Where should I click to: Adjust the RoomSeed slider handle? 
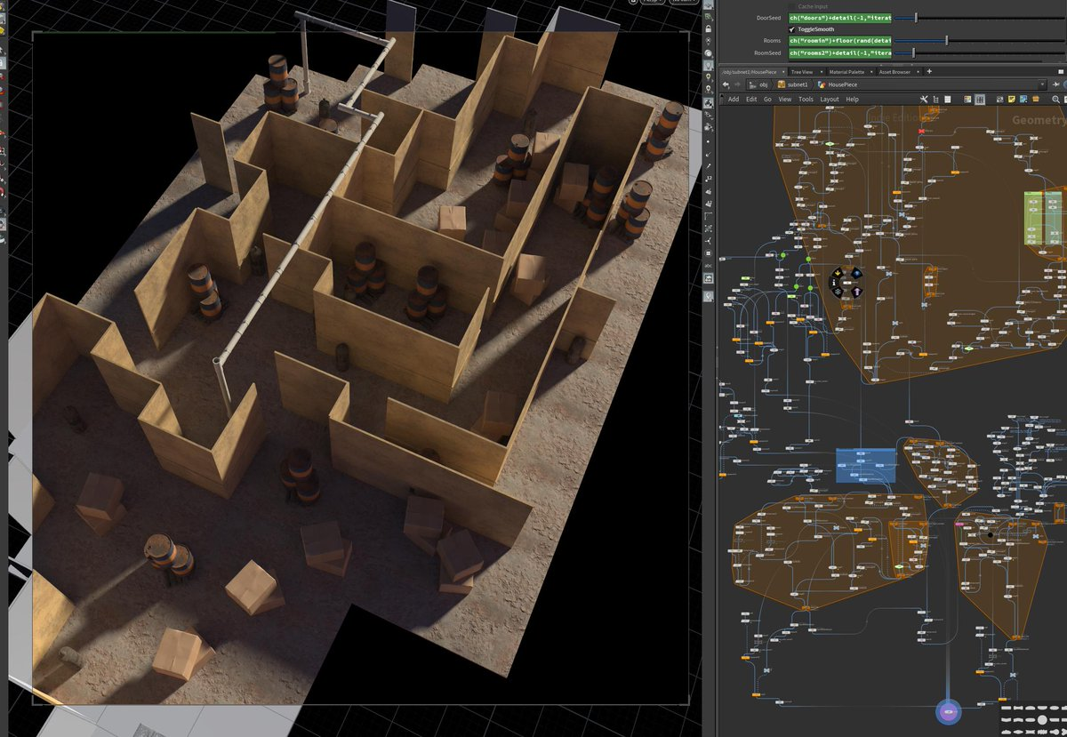(x=913, y=52)
